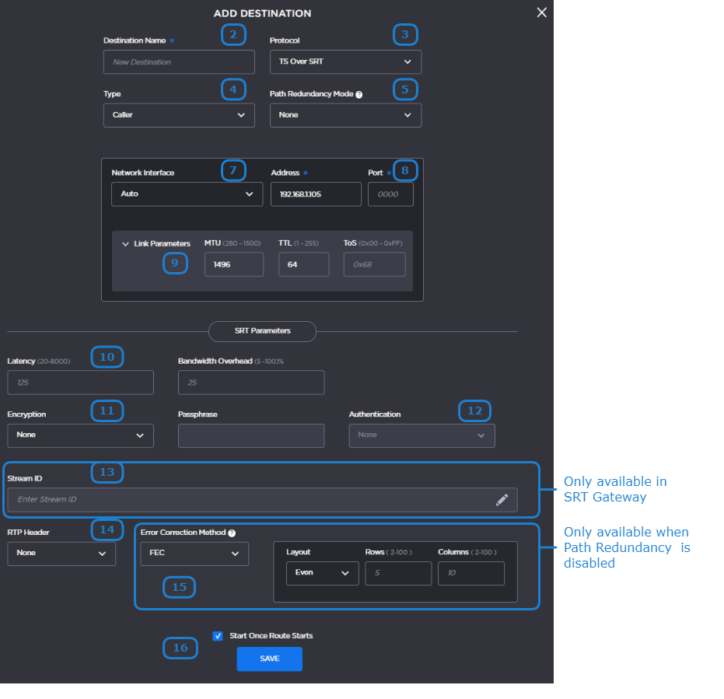The image size is (724, 699).
Task: Collapse the Link Parameters section
Action: pyautogui.click(x=126, y=244)
